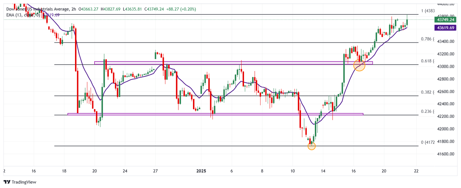This screenshot has width=461, height=188.
Task: Click the 2025 label on time axis
Action: (x=201, y=171)
